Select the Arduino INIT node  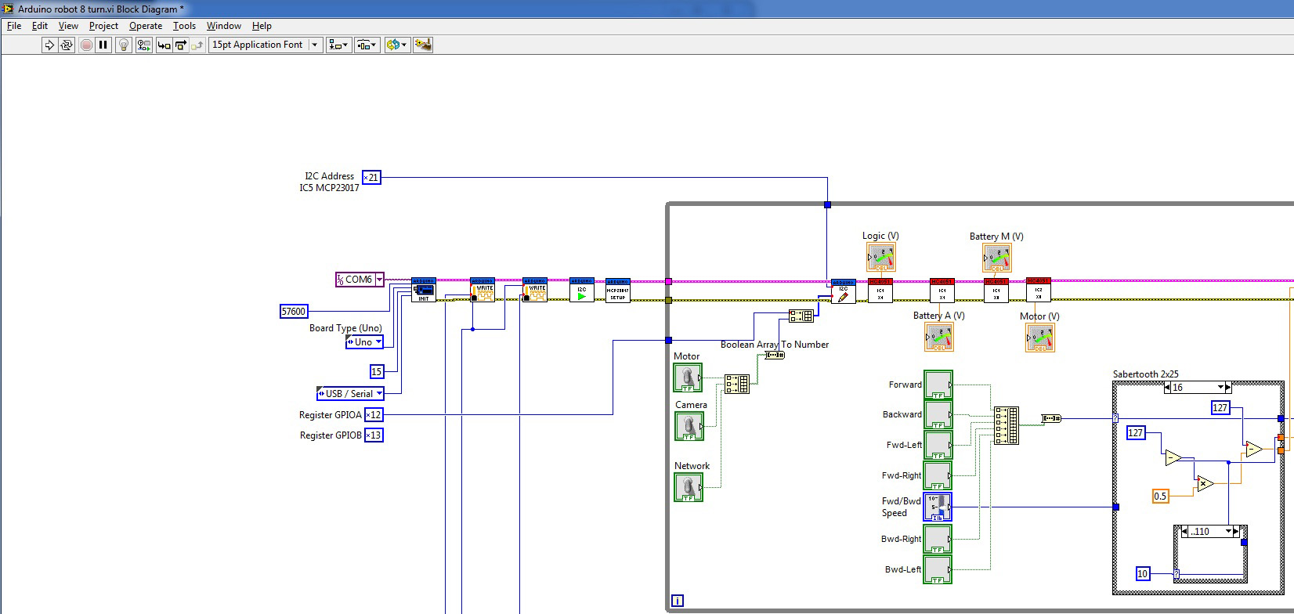(423, 290)
